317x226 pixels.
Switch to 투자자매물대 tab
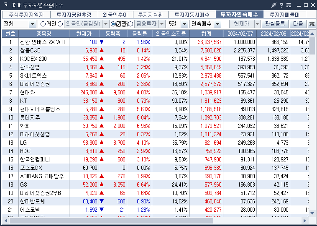[284, 15]
